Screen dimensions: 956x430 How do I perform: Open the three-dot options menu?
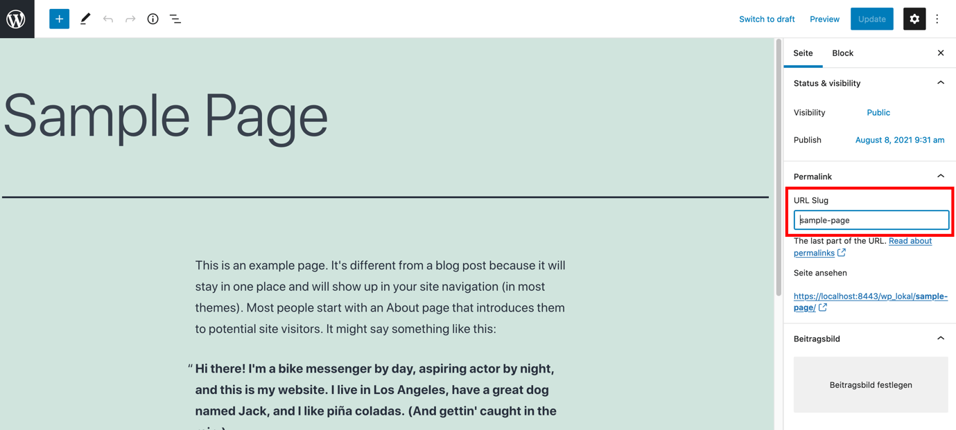(937, 19)
